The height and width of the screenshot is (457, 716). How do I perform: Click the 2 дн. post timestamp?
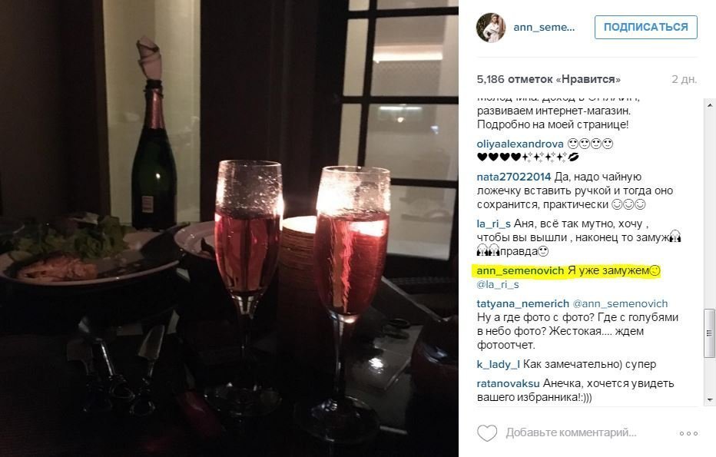pyautogui.click(x=684, y=79)
